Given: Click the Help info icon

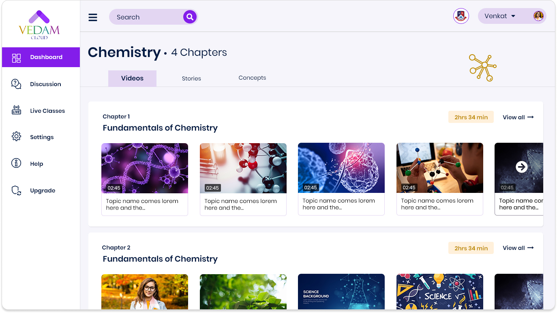Looking at the screenshot, I should (16, 163).
